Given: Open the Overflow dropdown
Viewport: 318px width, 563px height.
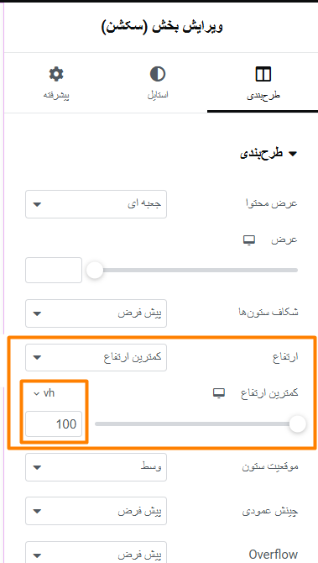Looking at the screenshot, I should click(96, 553).
